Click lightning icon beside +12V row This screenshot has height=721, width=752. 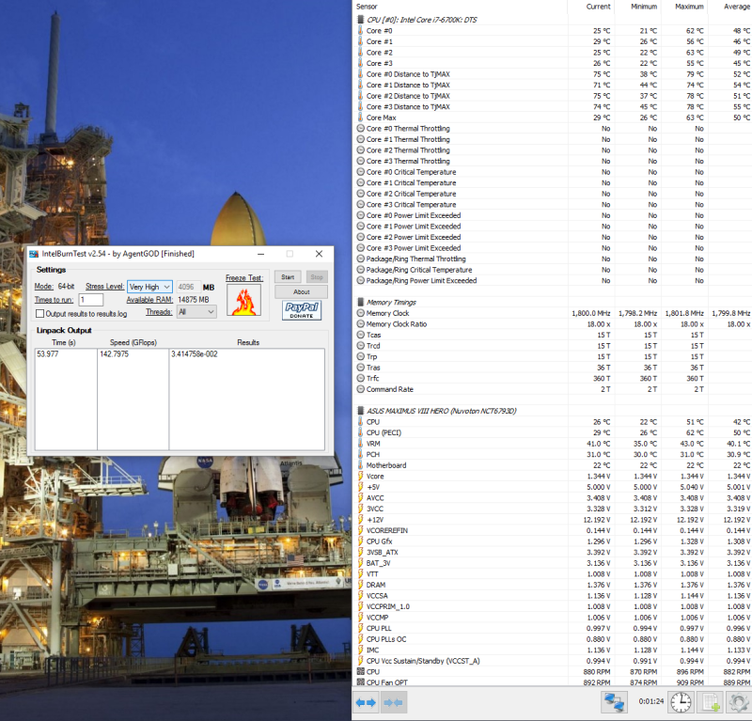361,519
